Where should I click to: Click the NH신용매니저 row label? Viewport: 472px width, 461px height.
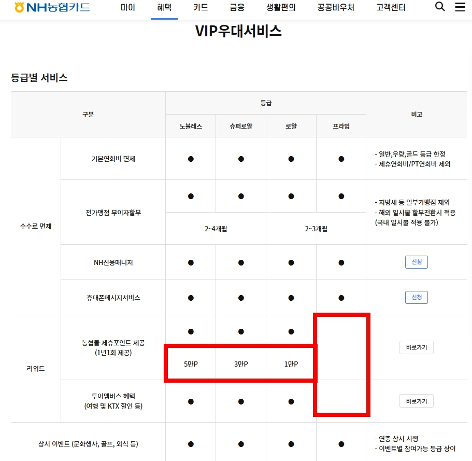113,262
